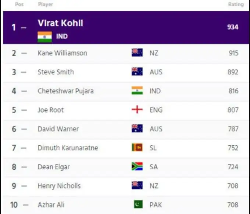This screenshot has height=214, width=250.
Task: Click the Sri Lanka flag next to SL
Action: [x=137, y=148]
